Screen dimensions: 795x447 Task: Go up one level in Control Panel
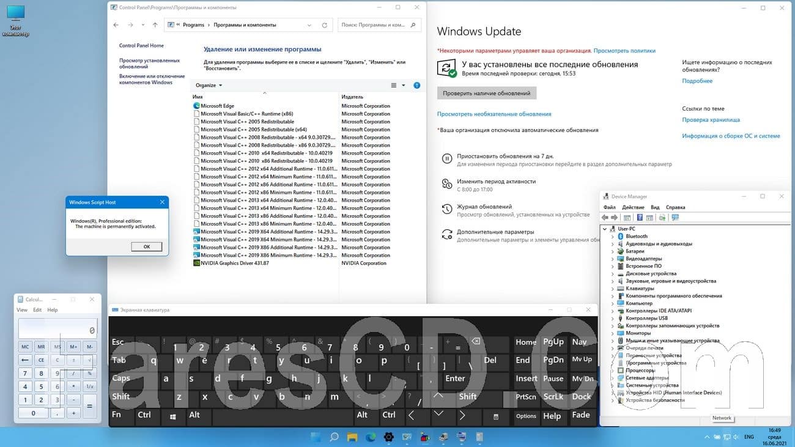coord(155,25)
